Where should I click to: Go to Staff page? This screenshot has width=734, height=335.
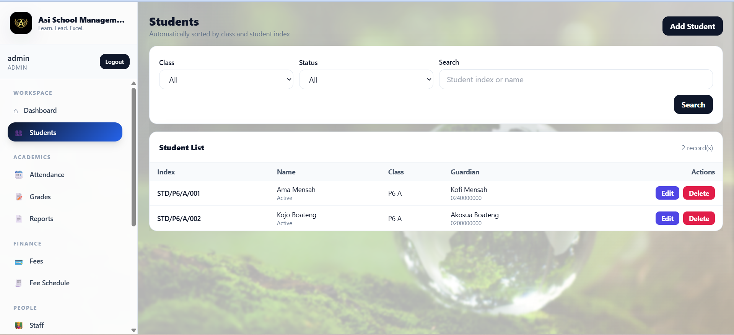tap(65, 325)
